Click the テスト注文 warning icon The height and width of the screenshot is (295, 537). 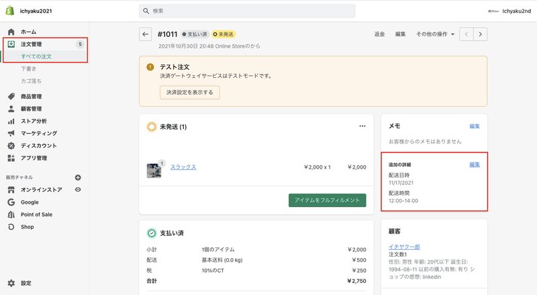tap(150, 67)
